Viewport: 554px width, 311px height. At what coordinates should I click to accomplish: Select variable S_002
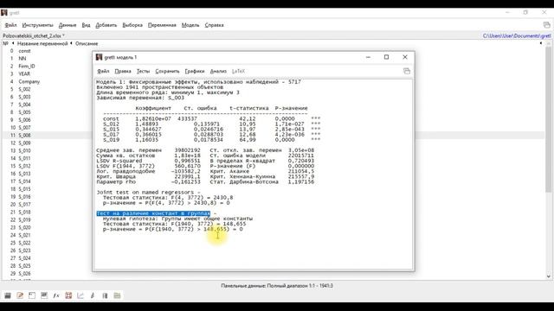click(24, 89)
